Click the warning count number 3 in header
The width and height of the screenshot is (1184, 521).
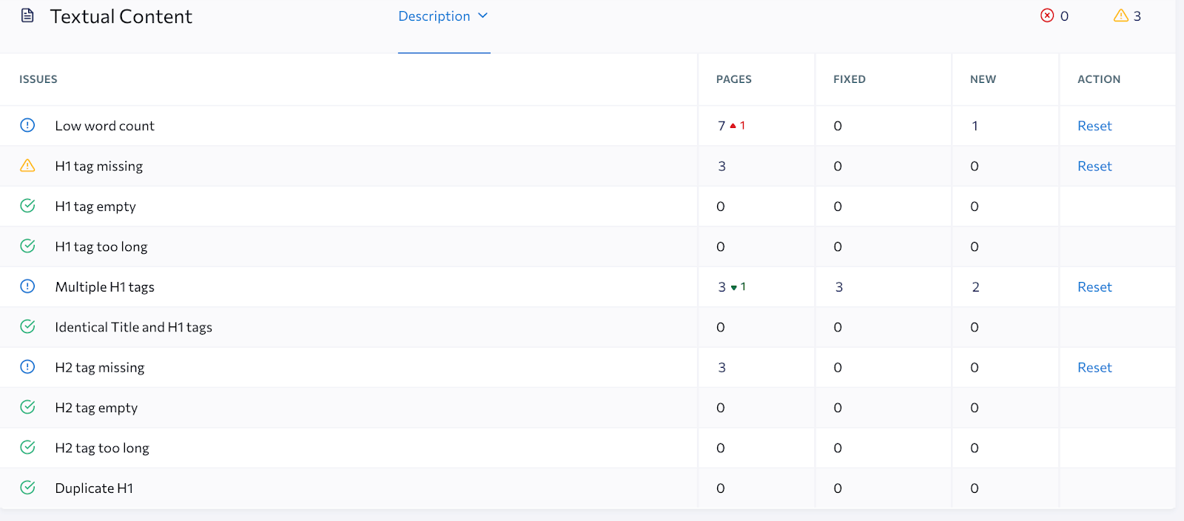1137,16
